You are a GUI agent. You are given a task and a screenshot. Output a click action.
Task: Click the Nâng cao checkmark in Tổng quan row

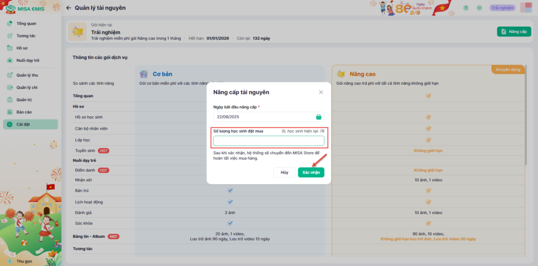click(x=428, y=96)
